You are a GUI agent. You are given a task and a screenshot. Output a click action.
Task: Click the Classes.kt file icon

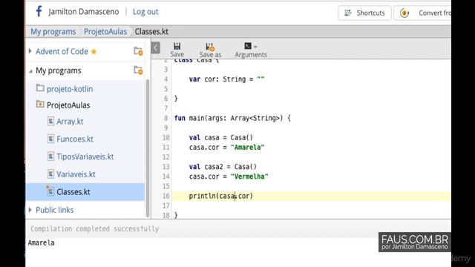pos(50,191)
